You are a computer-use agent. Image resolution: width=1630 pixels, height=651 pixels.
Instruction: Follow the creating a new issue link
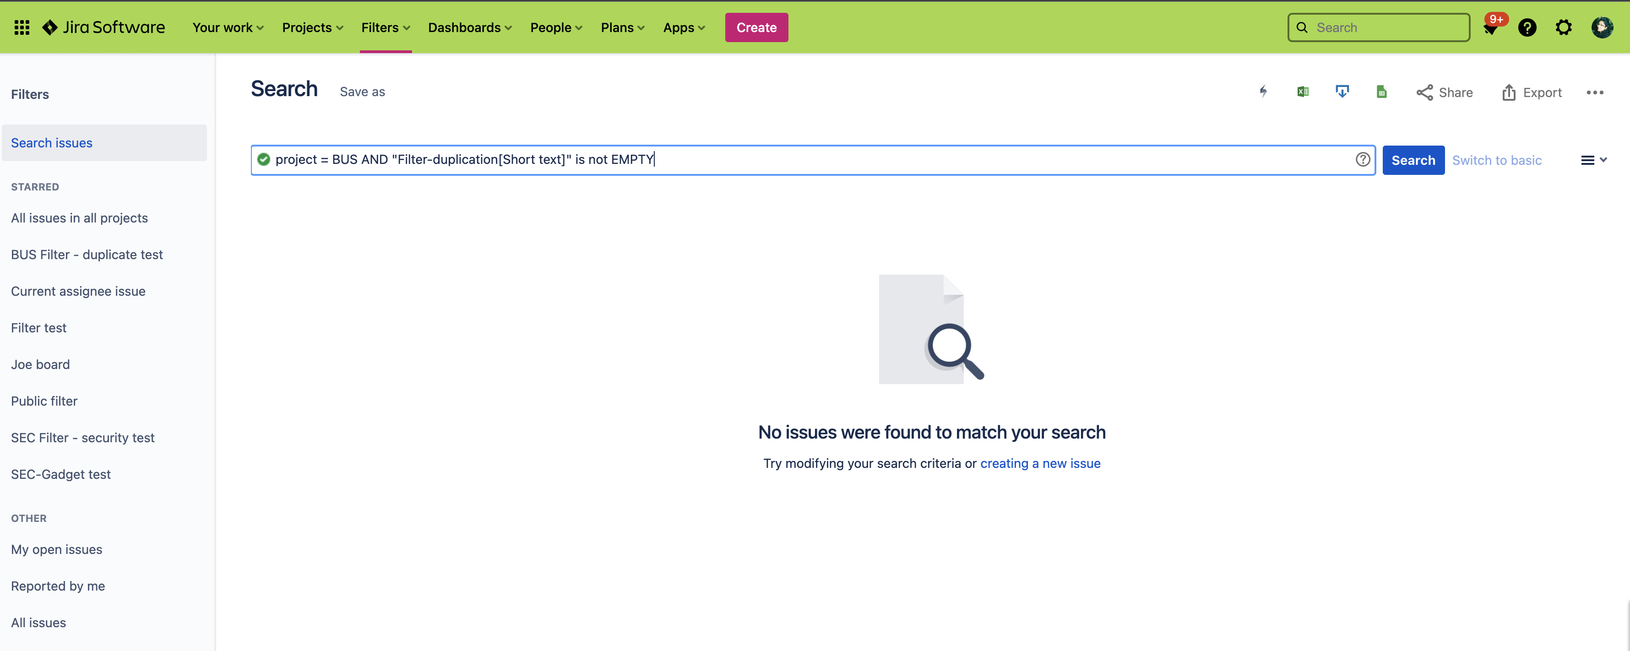[1040, 463]
